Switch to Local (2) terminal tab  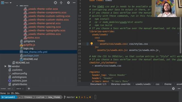pos(18,89)
